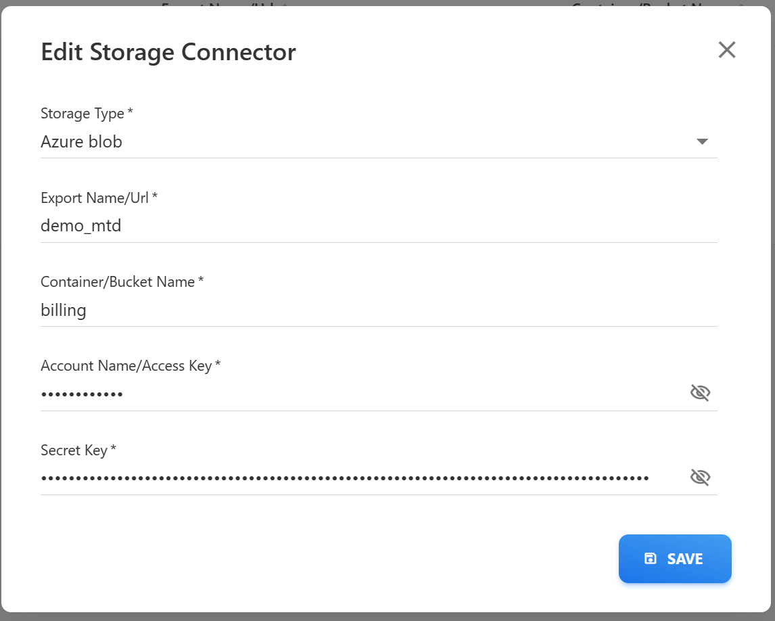Focus the Export Name/Url field 'demo_mtd'
The width and height of the screenshot is (775, 621).
point(338,226)
